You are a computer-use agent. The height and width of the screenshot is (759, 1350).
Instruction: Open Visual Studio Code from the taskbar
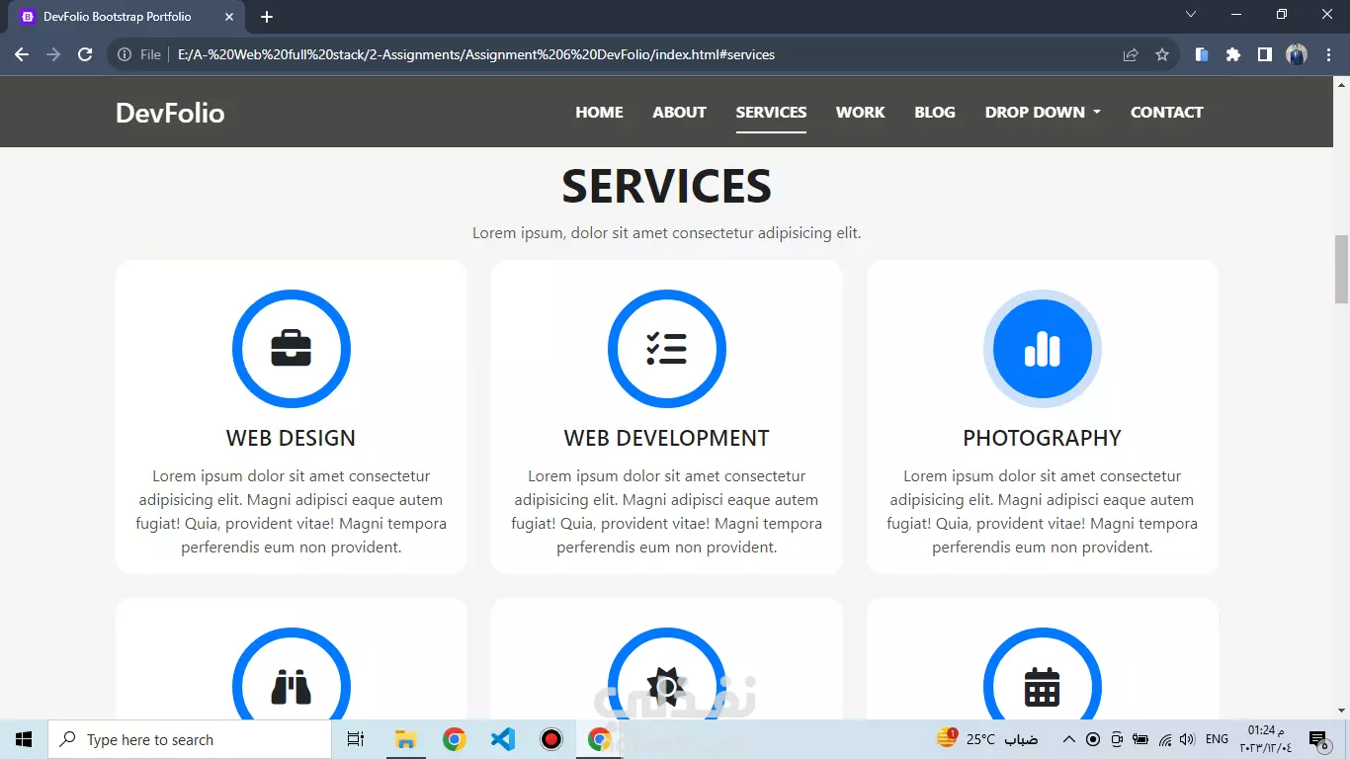tap(503, 739)
